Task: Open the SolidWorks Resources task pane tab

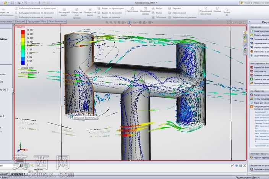Action: point(245,32)
